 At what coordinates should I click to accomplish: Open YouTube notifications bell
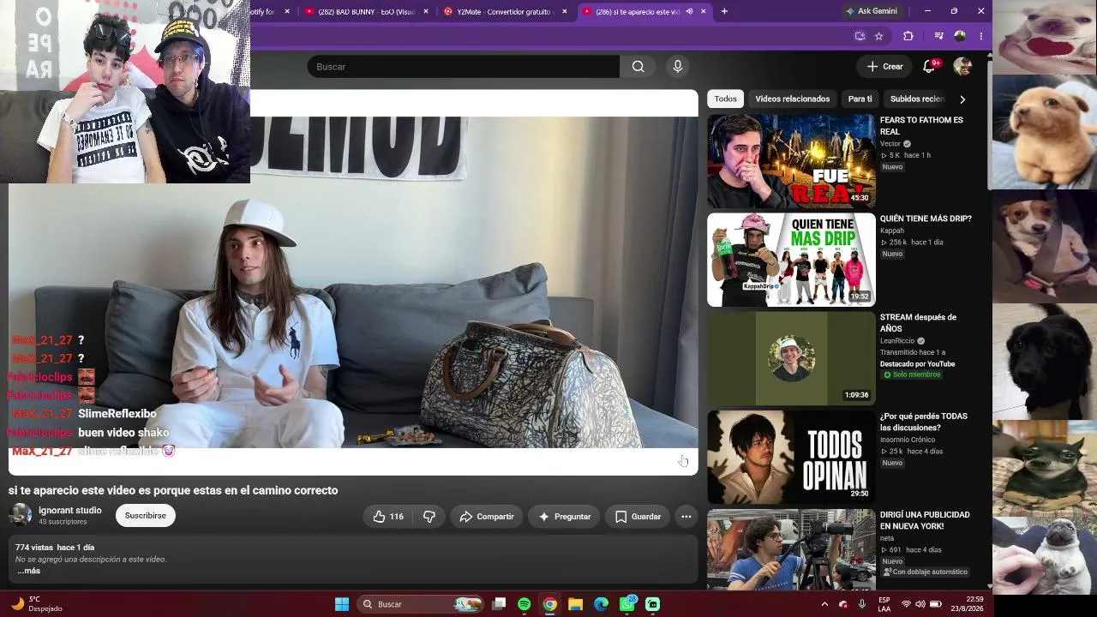coord(929,67)
